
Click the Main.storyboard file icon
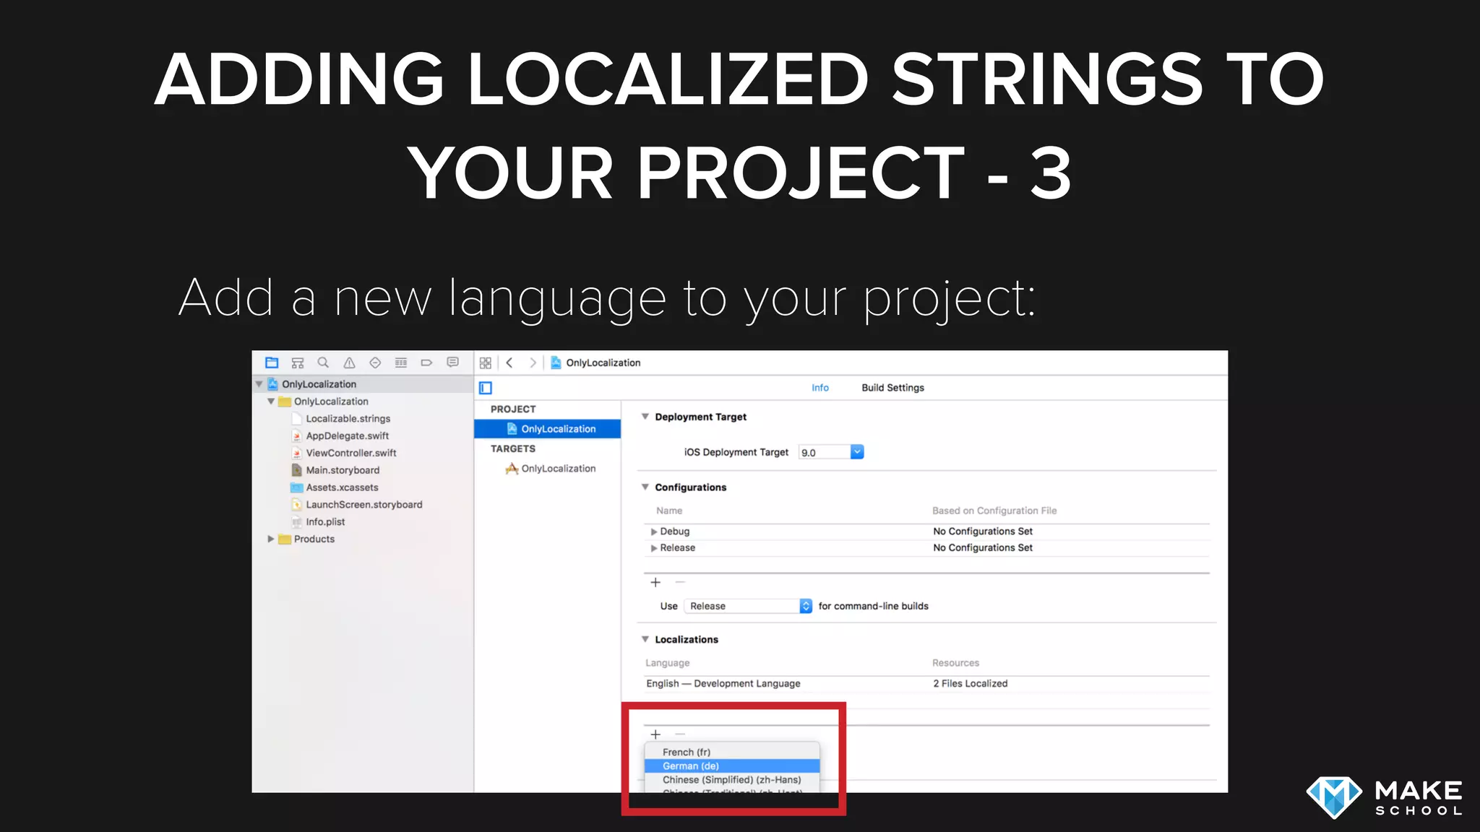296,470
